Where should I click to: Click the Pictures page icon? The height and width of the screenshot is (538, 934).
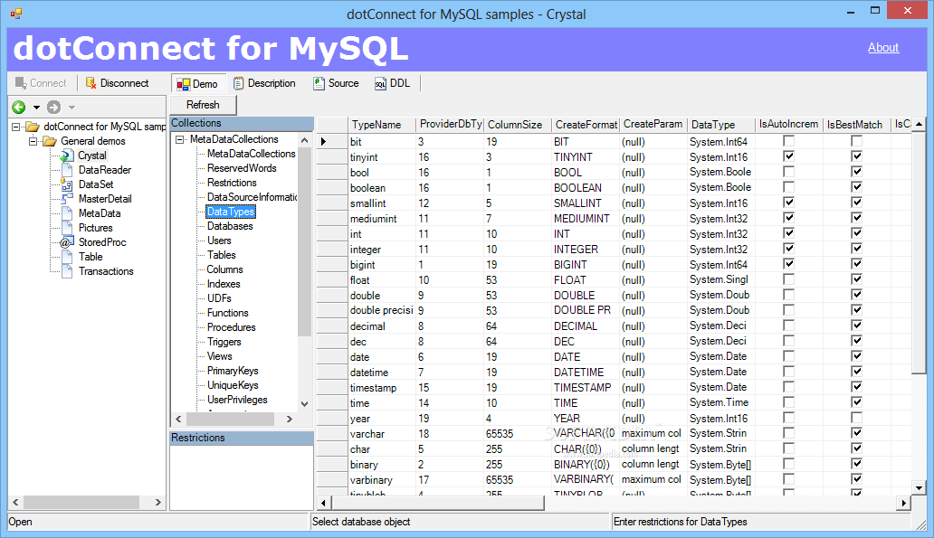pyautogui.click(x=67, y=228)
